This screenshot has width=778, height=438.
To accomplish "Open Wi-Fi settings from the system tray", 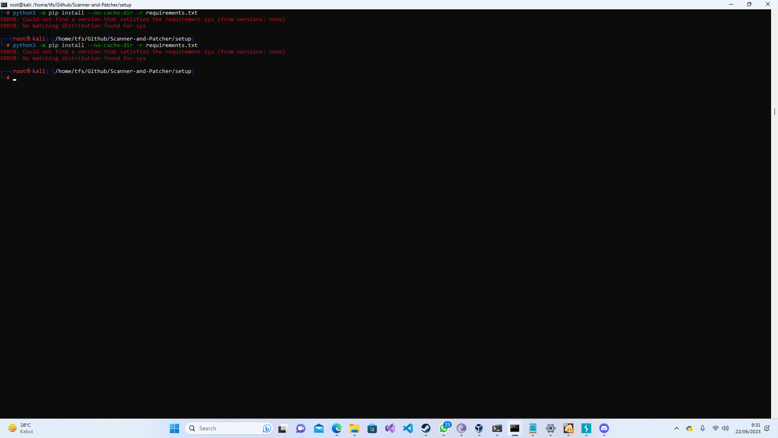I will tap(715, 428).
